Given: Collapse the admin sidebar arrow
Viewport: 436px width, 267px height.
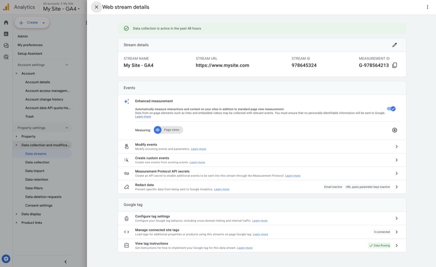Looking at the screenshot, I should click(66, 262).
